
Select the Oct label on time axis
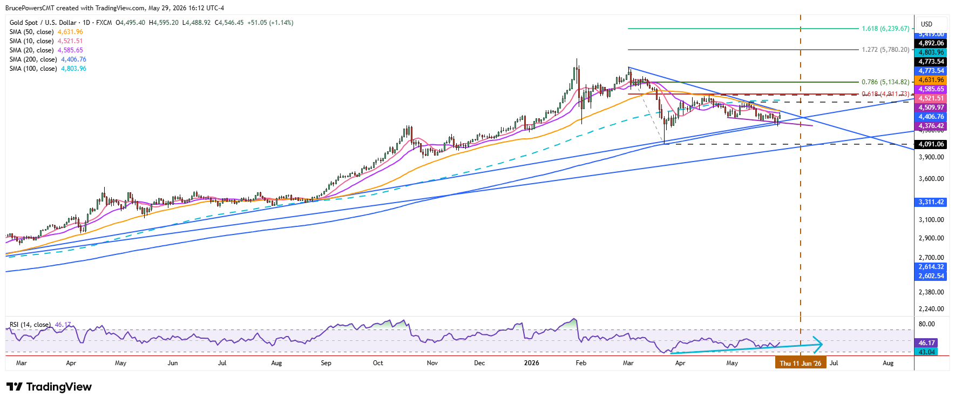tap(378, 363)
